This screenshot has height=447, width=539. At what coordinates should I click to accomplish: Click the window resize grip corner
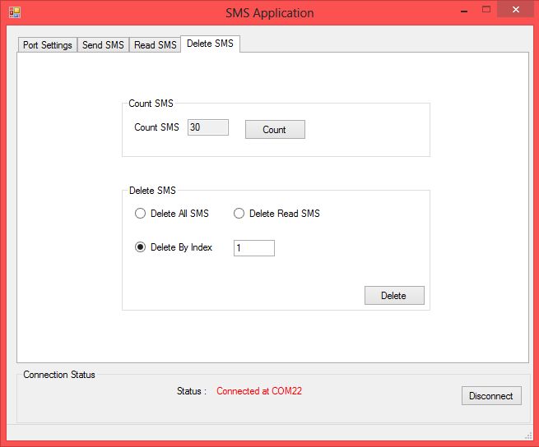tap(528, 436)
